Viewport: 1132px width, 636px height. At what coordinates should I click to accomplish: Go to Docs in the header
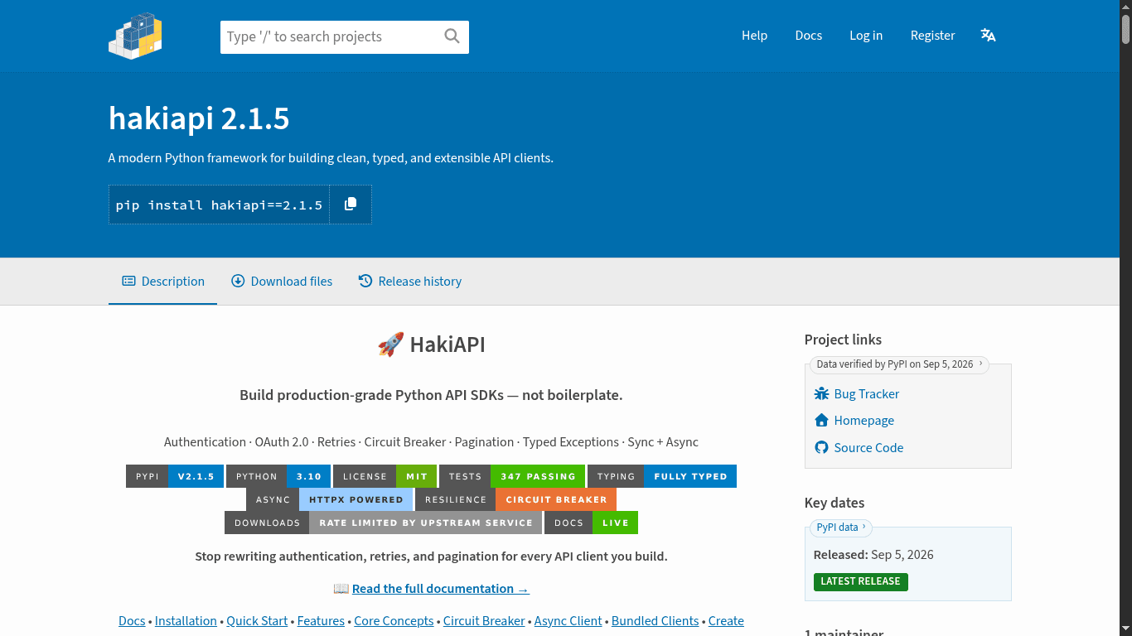809,36
